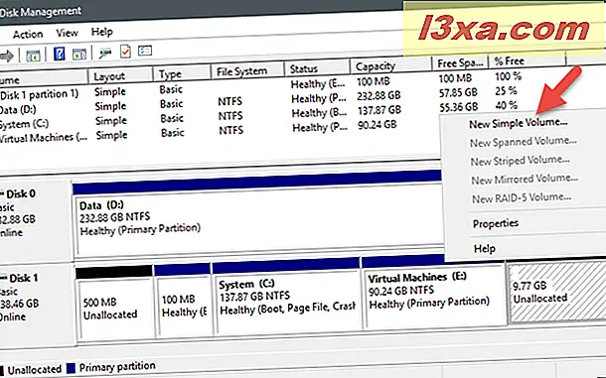Select the System (C:) partition block
This screenshot has height=378, width=606.
pos(287,296)
